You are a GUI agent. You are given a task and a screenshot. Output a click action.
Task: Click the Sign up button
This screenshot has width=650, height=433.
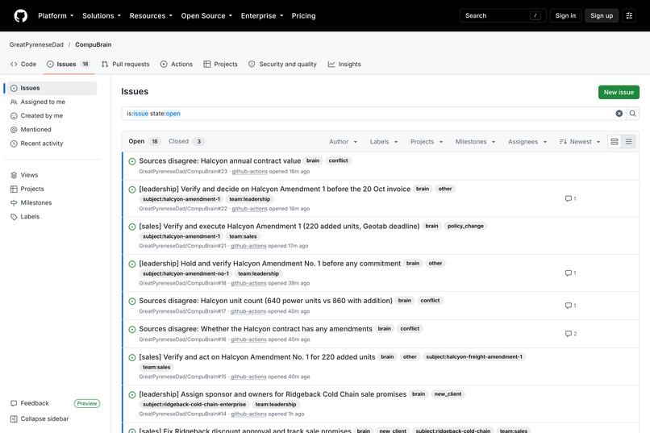pyautogui.click(x=602, y=16)
